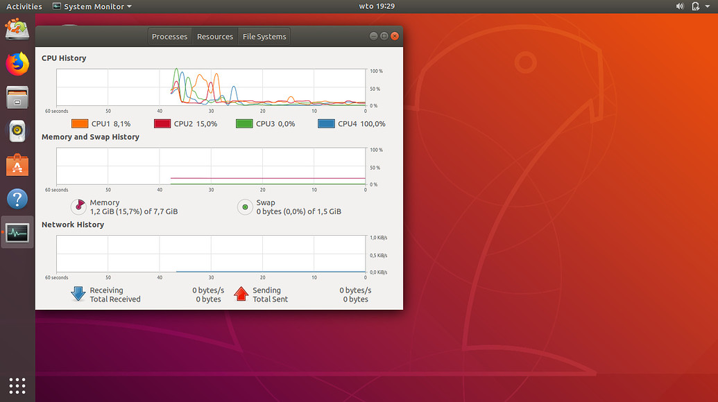Open the Files application in the dock
Viewport: 718px width, 402px height.
(16, 97)
